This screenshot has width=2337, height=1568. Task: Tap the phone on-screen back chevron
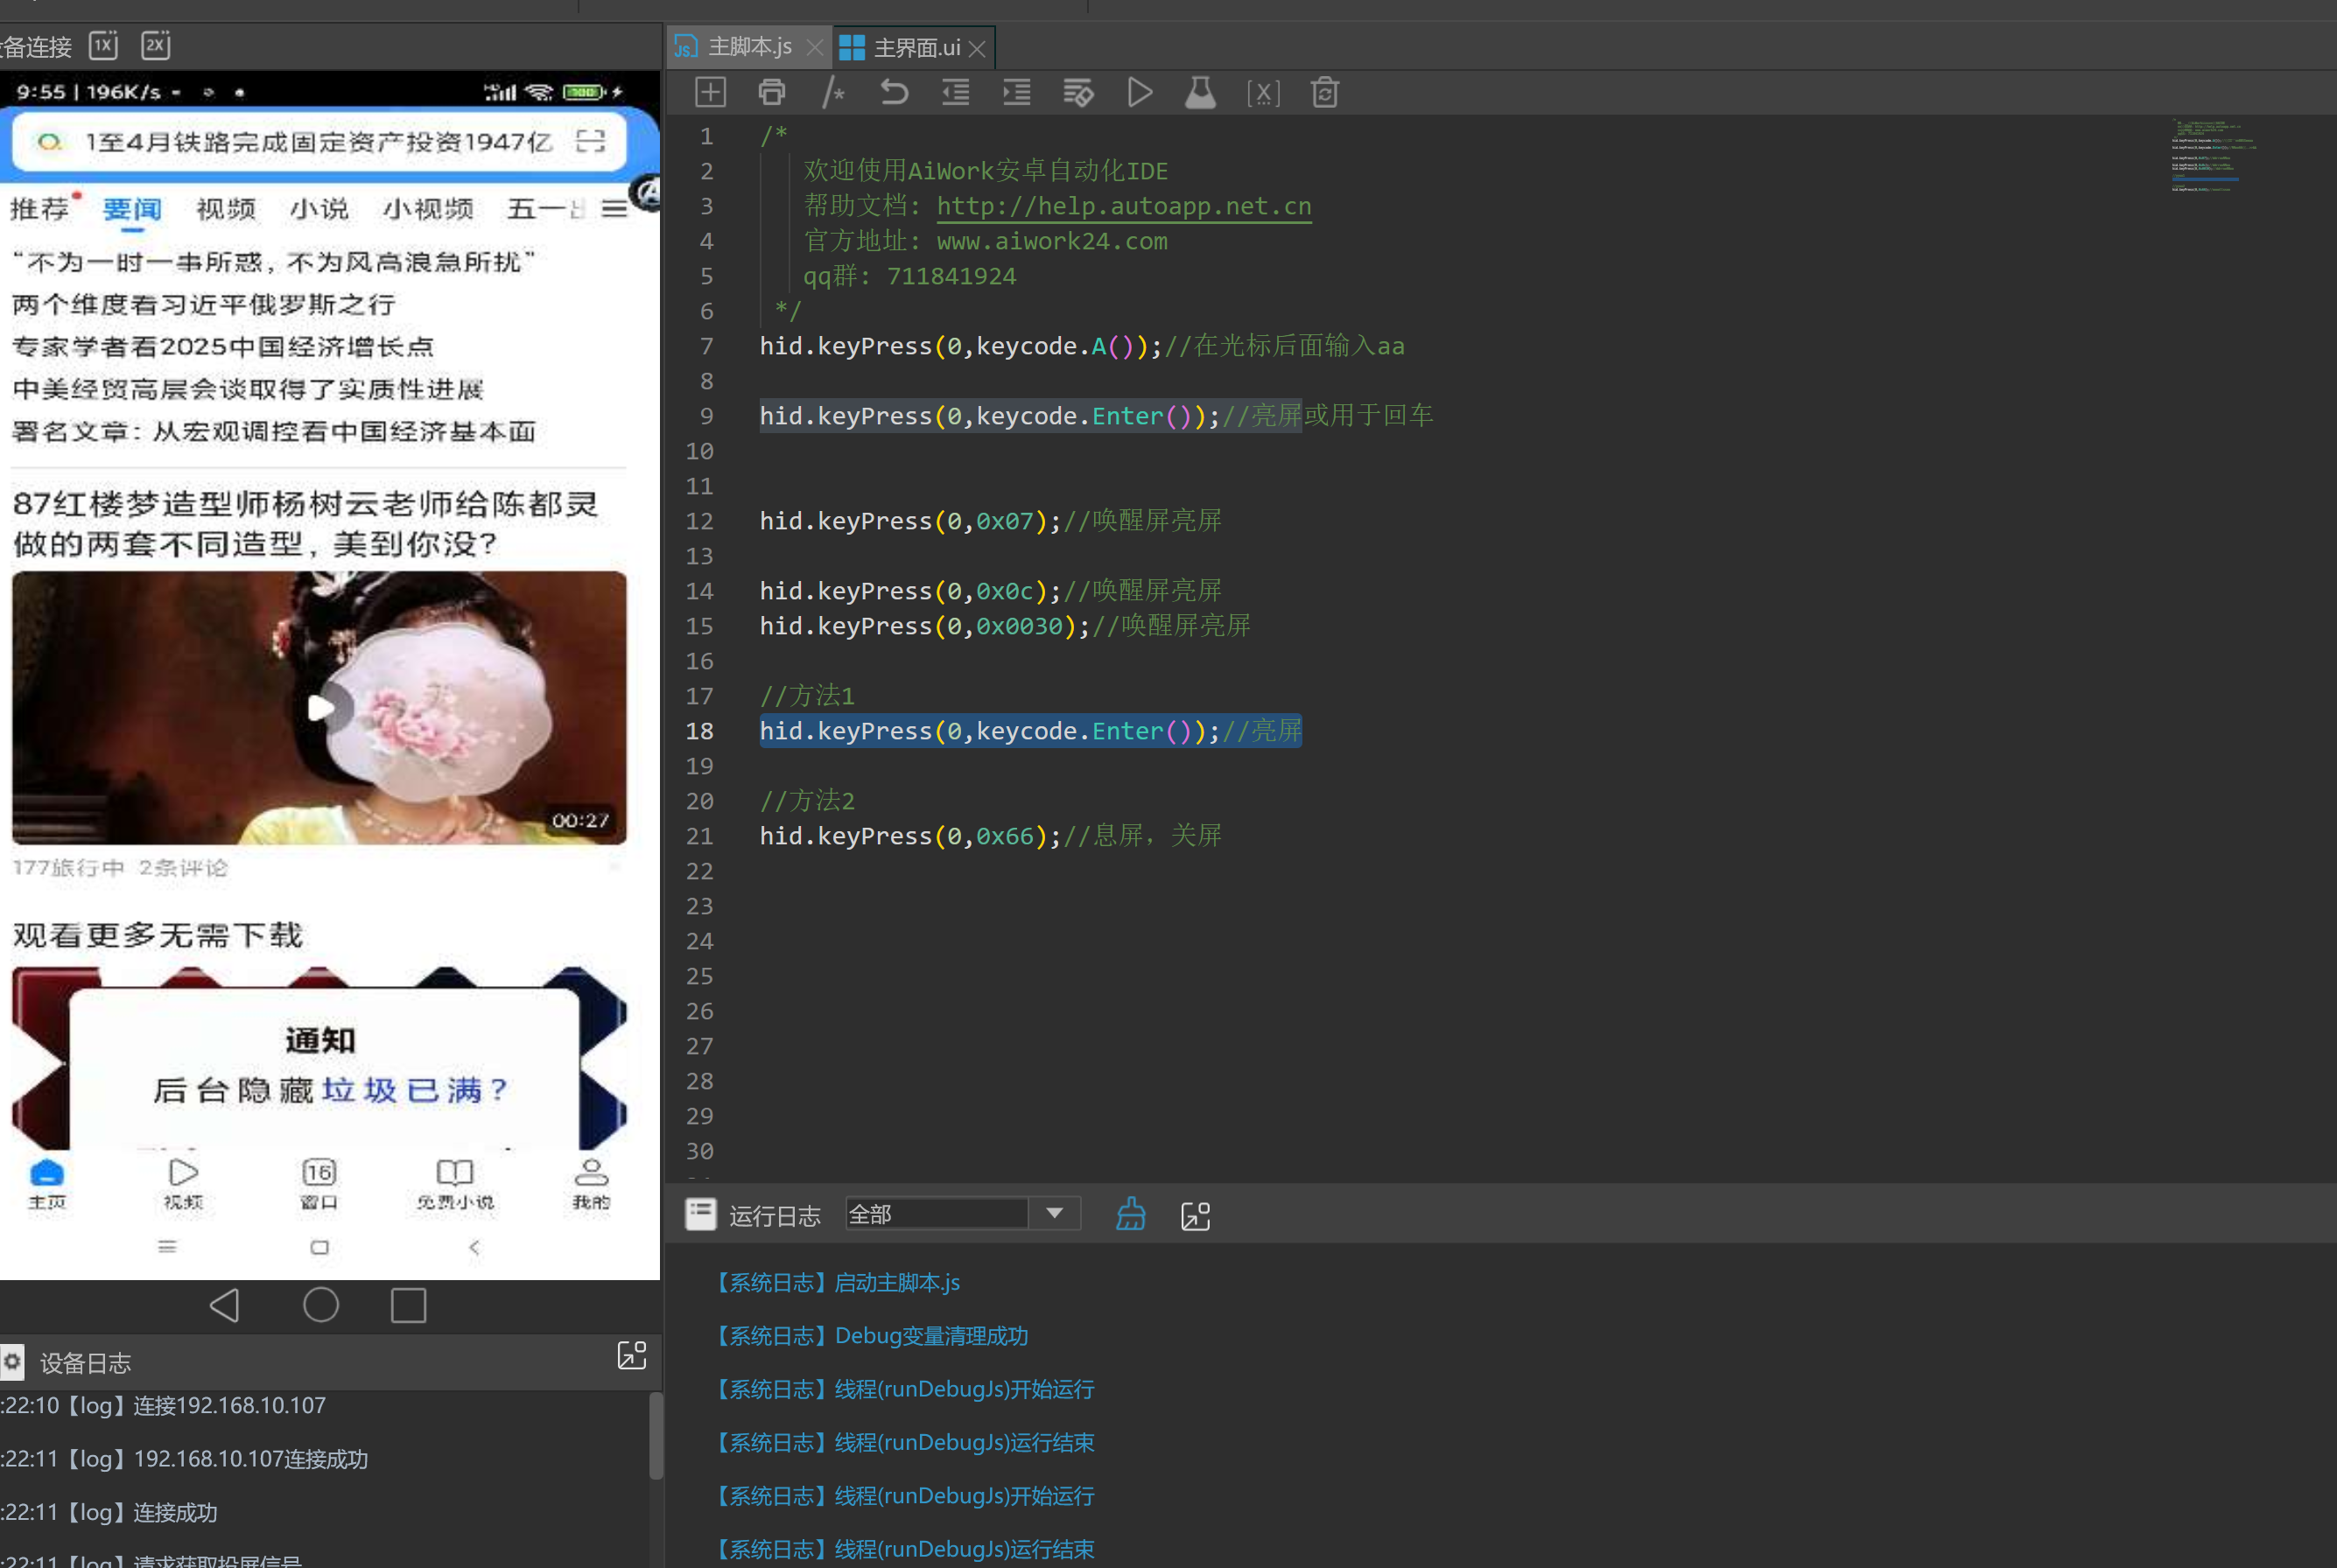[x=474, y=1246]
